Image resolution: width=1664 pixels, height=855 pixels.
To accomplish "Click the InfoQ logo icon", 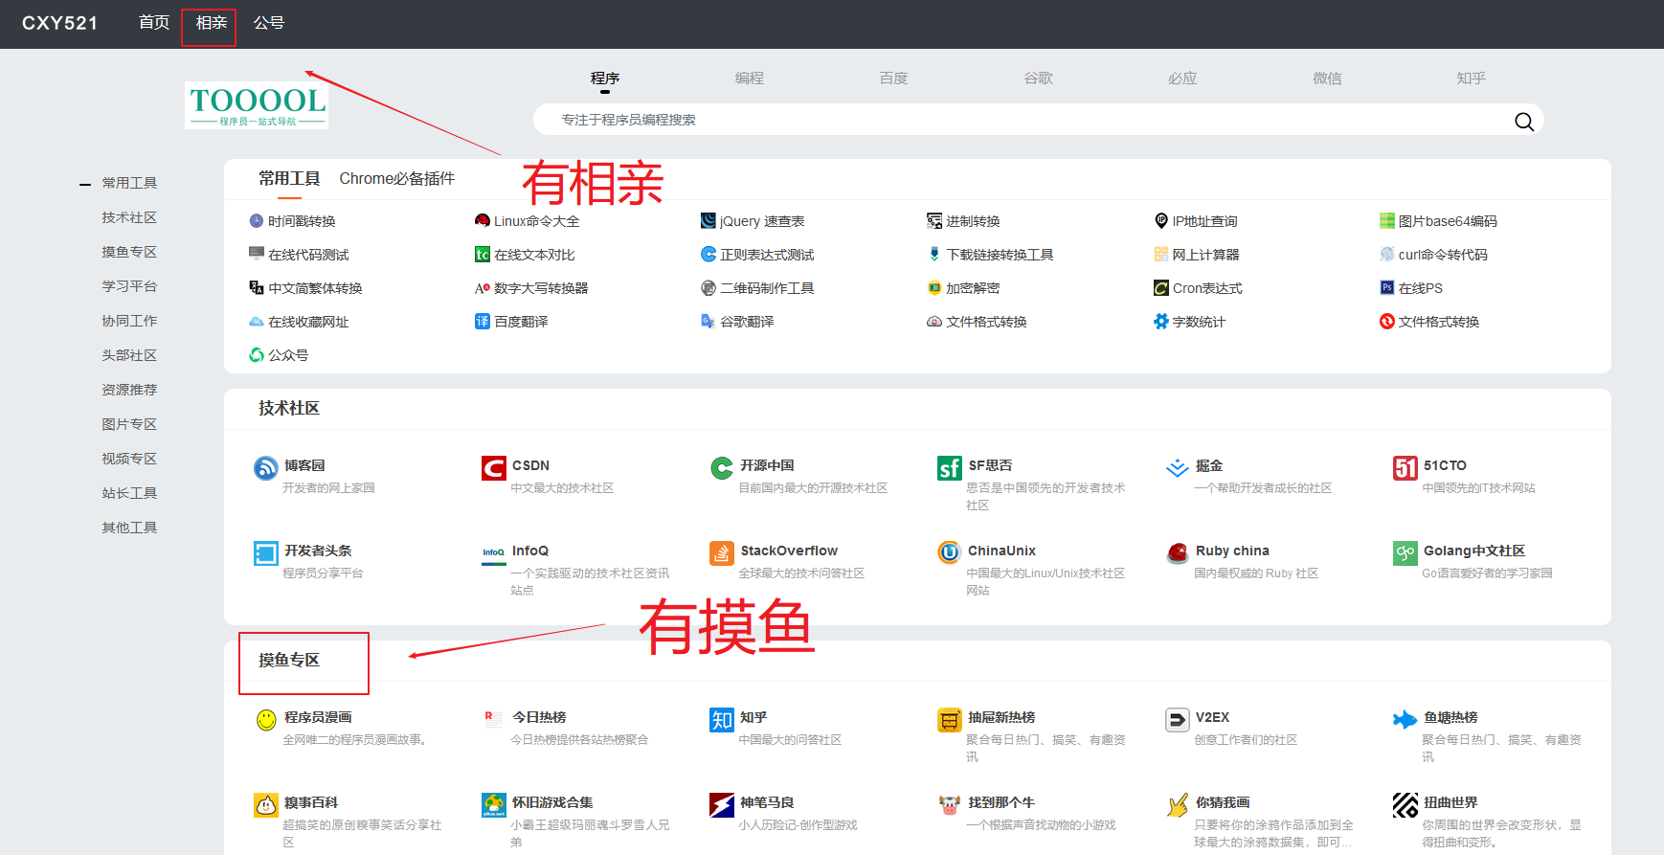I will tap(493, 553).
